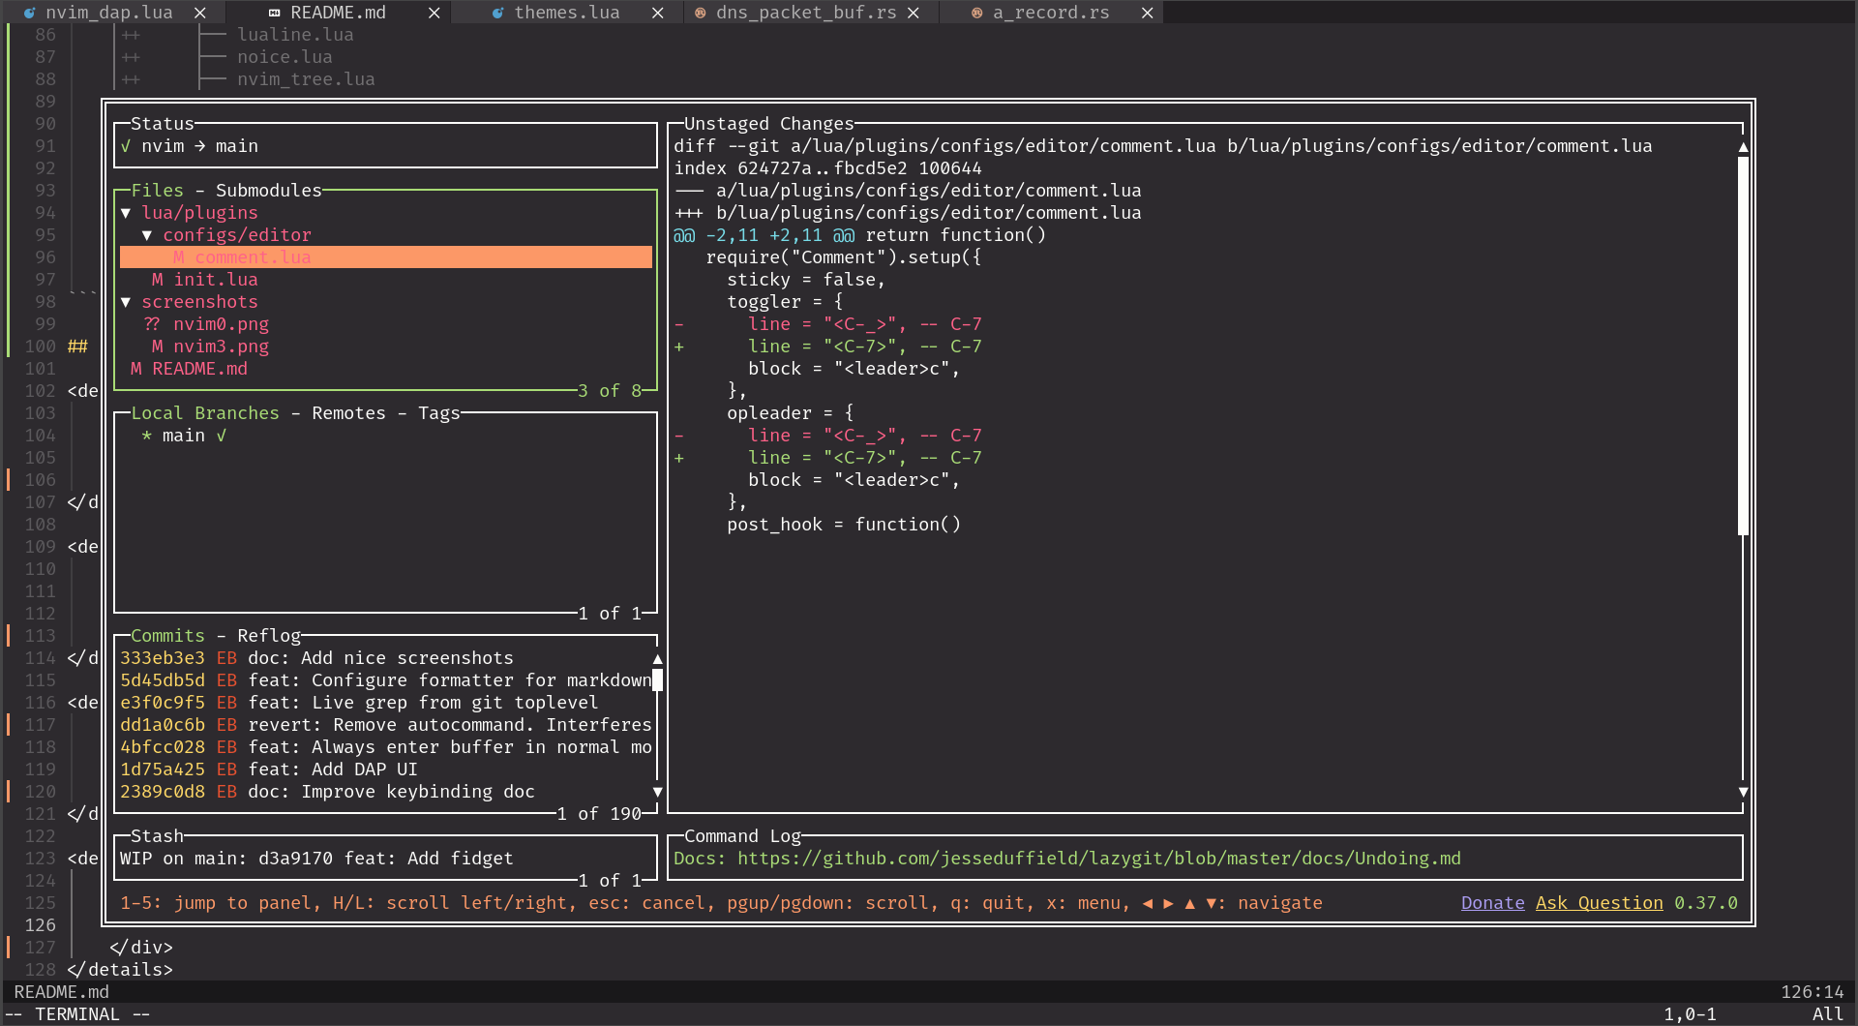
Task: Collapse the lua/plugins folder
Action: [126, 213]
